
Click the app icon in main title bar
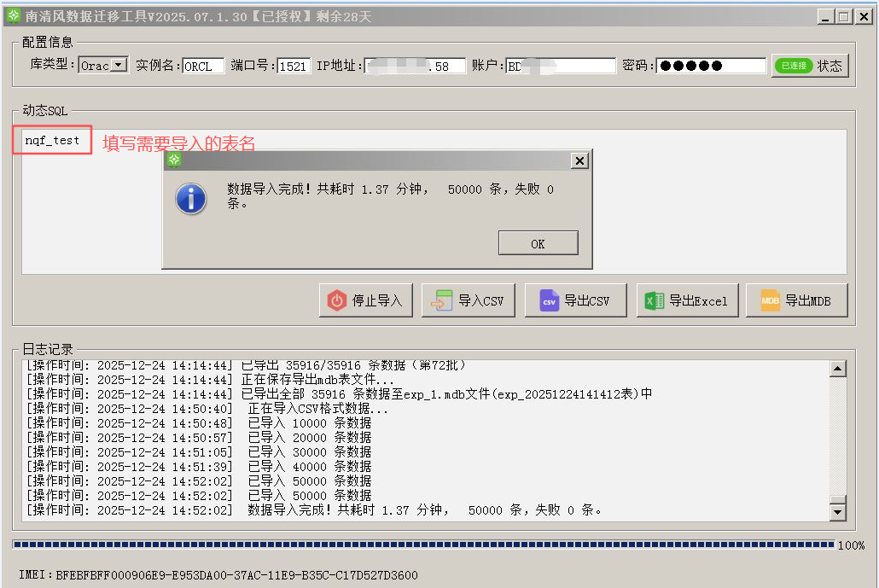(x=14, y=15)
